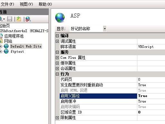The width and height of the screenshot is (165, 124).
Task: Open the 文件(F) menu
Action: [7, 4]
